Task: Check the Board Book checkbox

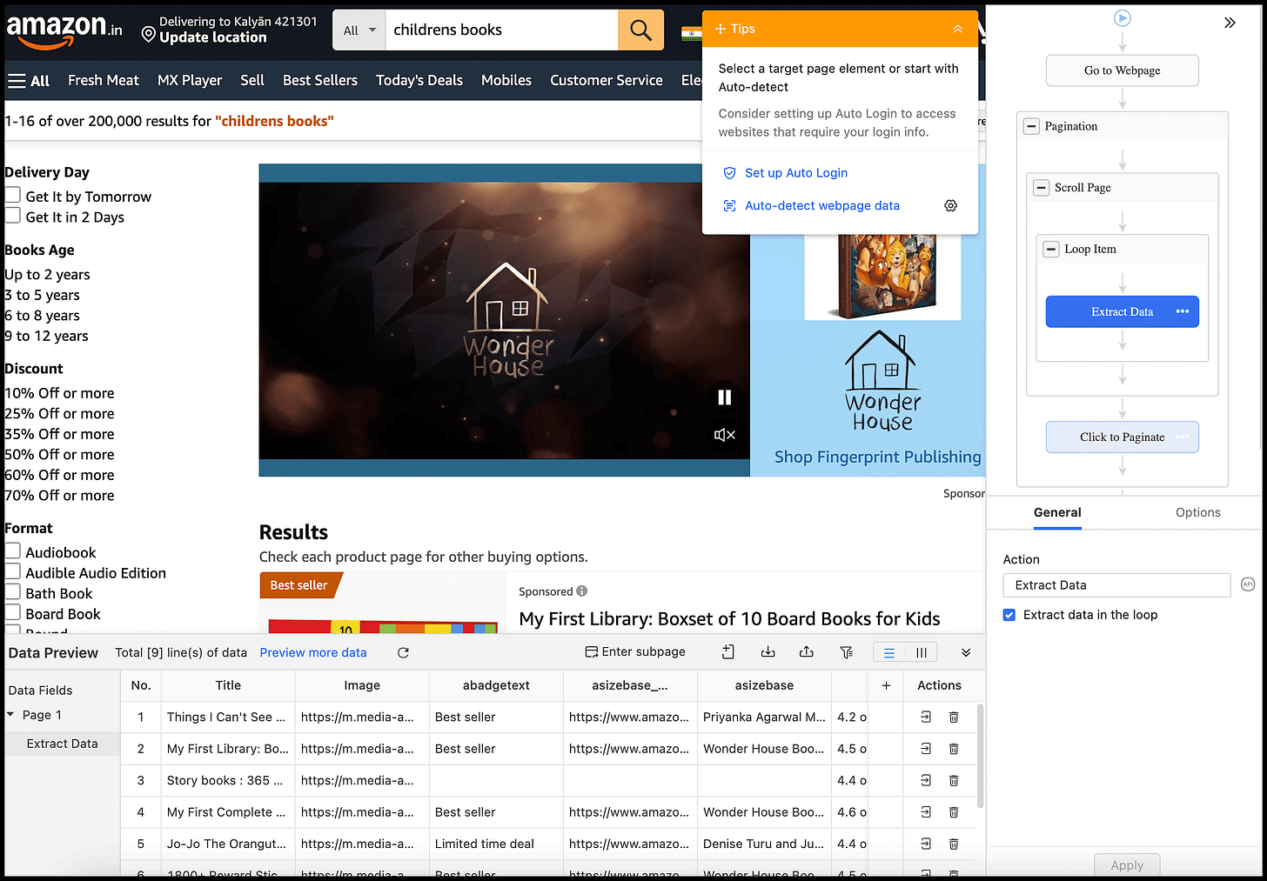Action: [13, 611]
